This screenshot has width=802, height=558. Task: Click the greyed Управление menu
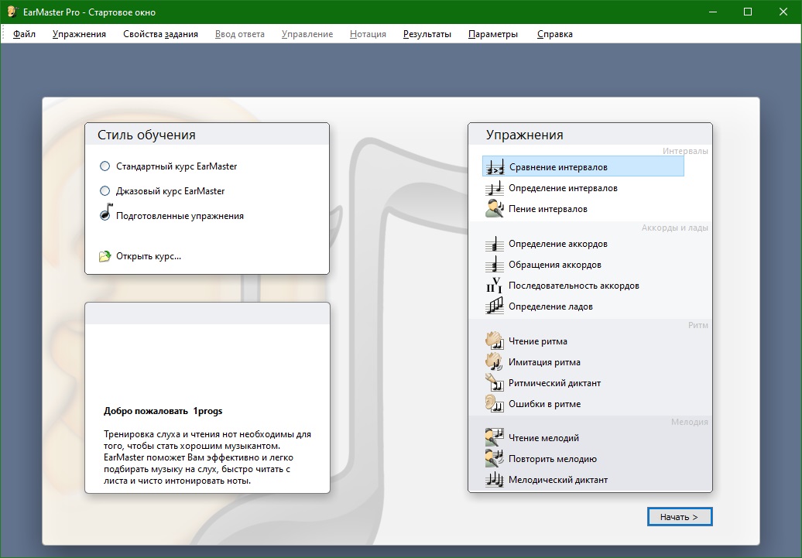tap(307, 34)
